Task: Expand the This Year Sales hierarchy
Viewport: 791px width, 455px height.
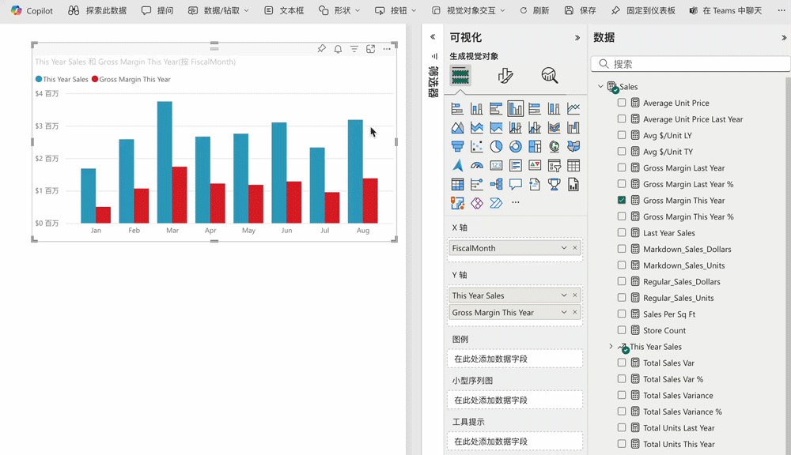Action: (x=611, y=347)
